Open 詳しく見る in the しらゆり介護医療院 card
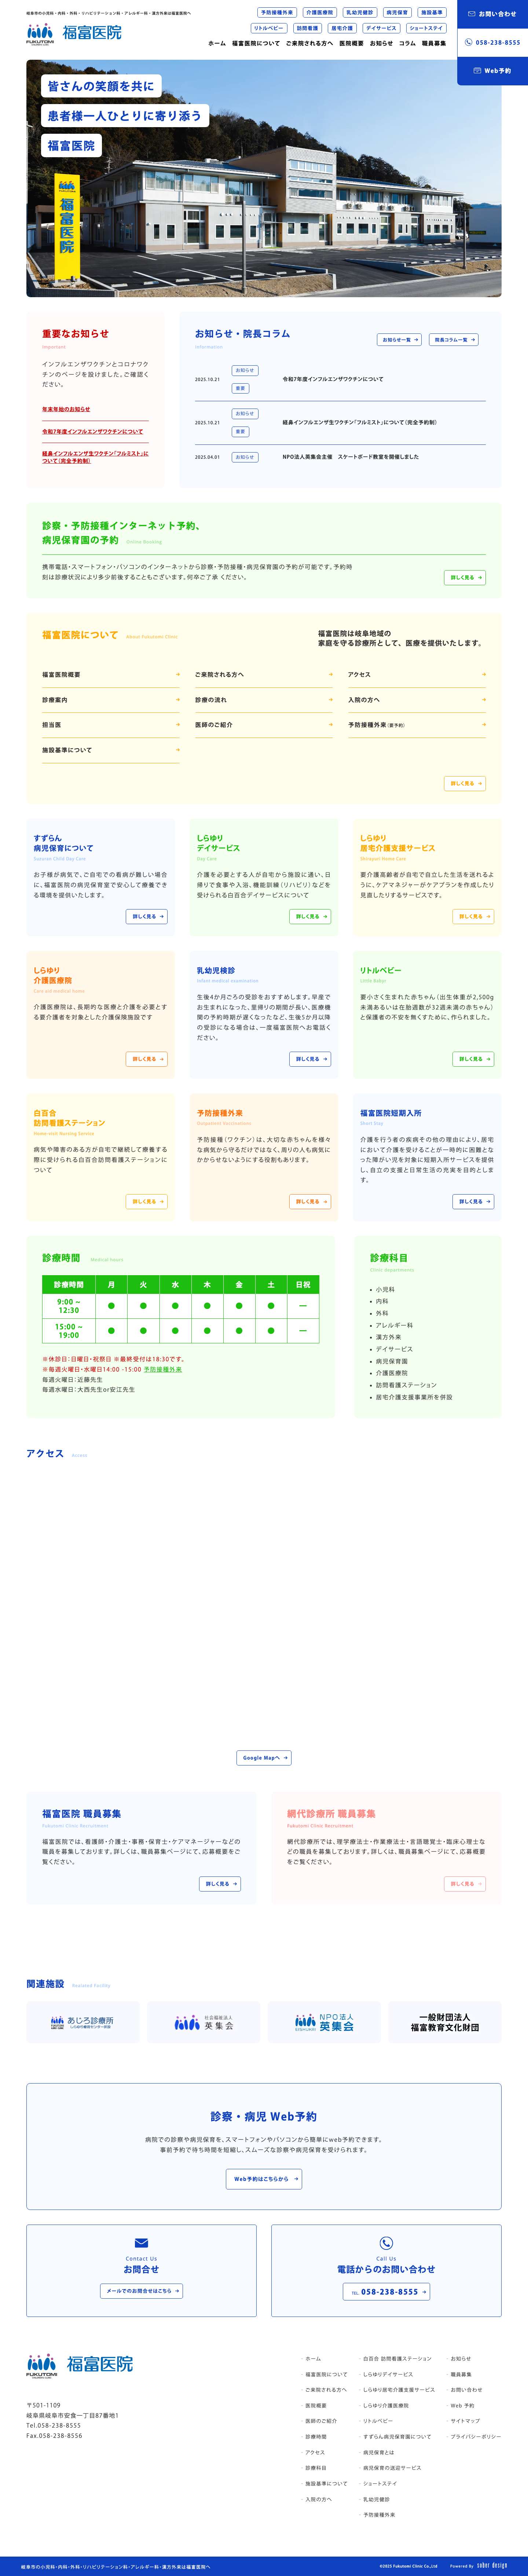 (x=147, y=1059)
